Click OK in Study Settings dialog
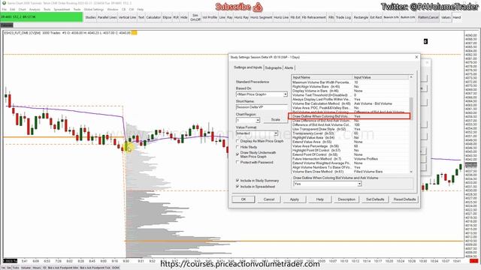481x270 pixels. pos(244,199)
